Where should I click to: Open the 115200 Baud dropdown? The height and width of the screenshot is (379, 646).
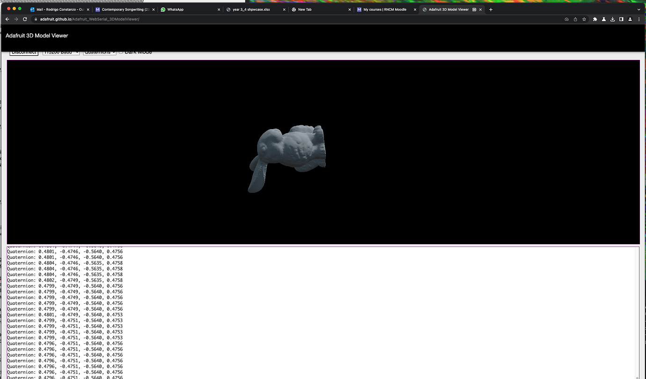click(61, 52)
